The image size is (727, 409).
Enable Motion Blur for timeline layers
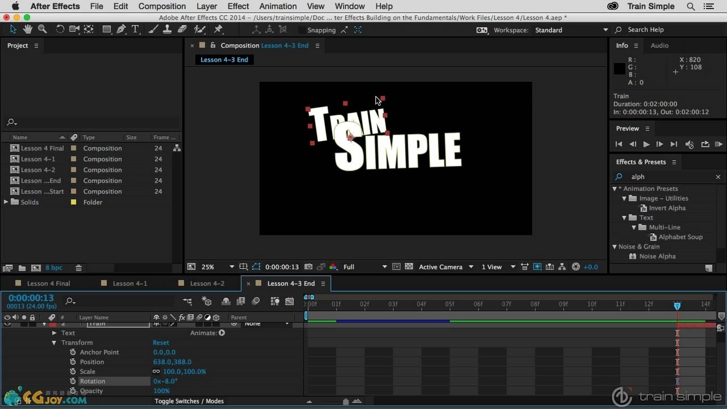click(x=256, y=301)
